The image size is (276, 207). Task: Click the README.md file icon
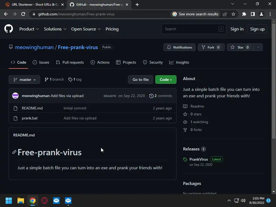(15, 108)
